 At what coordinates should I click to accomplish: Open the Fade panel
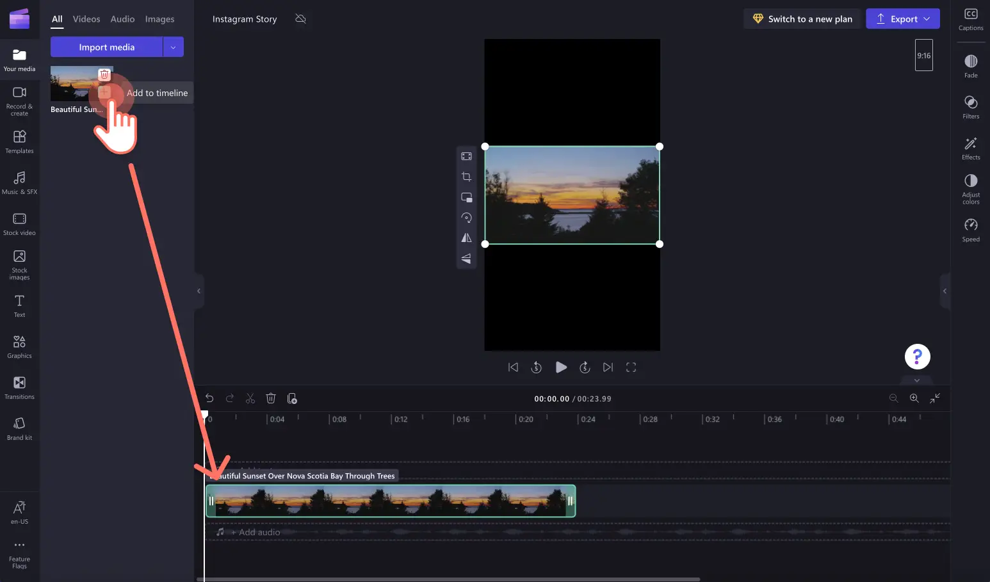coord(971,65)
